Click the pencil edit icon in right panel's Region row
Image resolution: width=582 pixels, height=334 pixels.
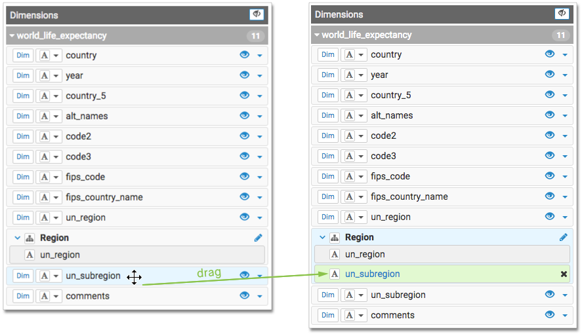564,237
